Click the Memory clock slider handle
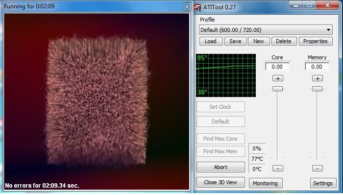Screen dimensions: 343x195 click(x=317, y=89)
